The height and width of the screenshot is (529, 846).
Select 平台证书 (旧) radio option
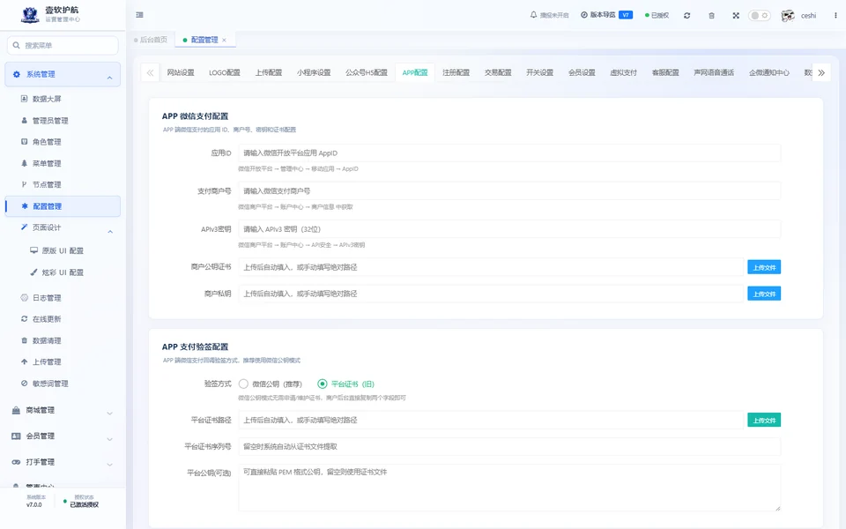[x=323, y=384]
